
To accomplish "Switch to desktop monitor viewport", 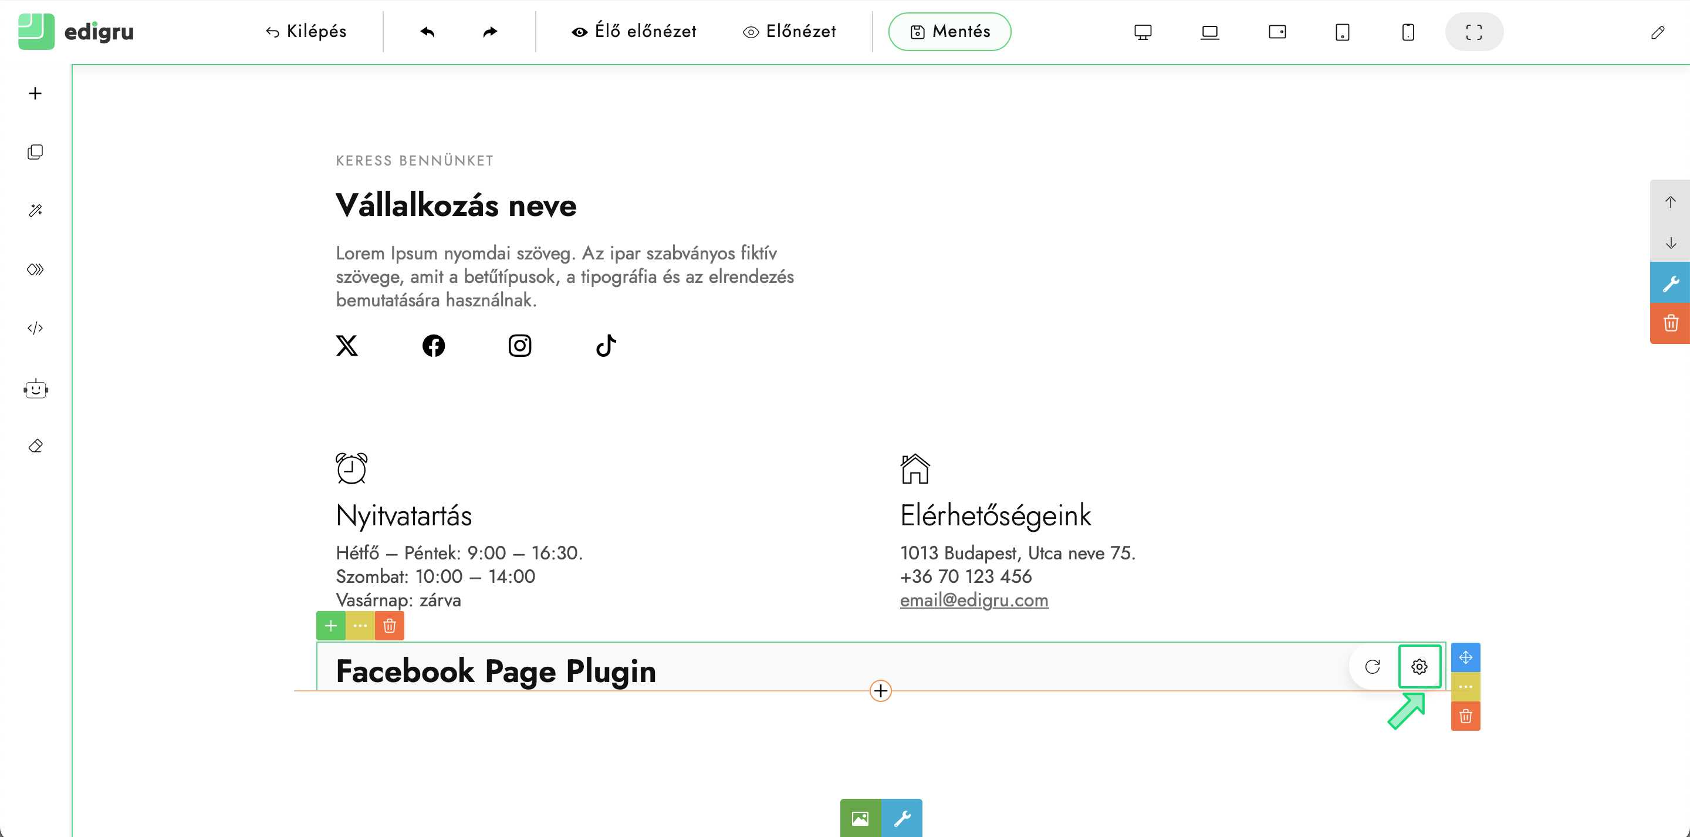I will click(x=1143, y=32).
